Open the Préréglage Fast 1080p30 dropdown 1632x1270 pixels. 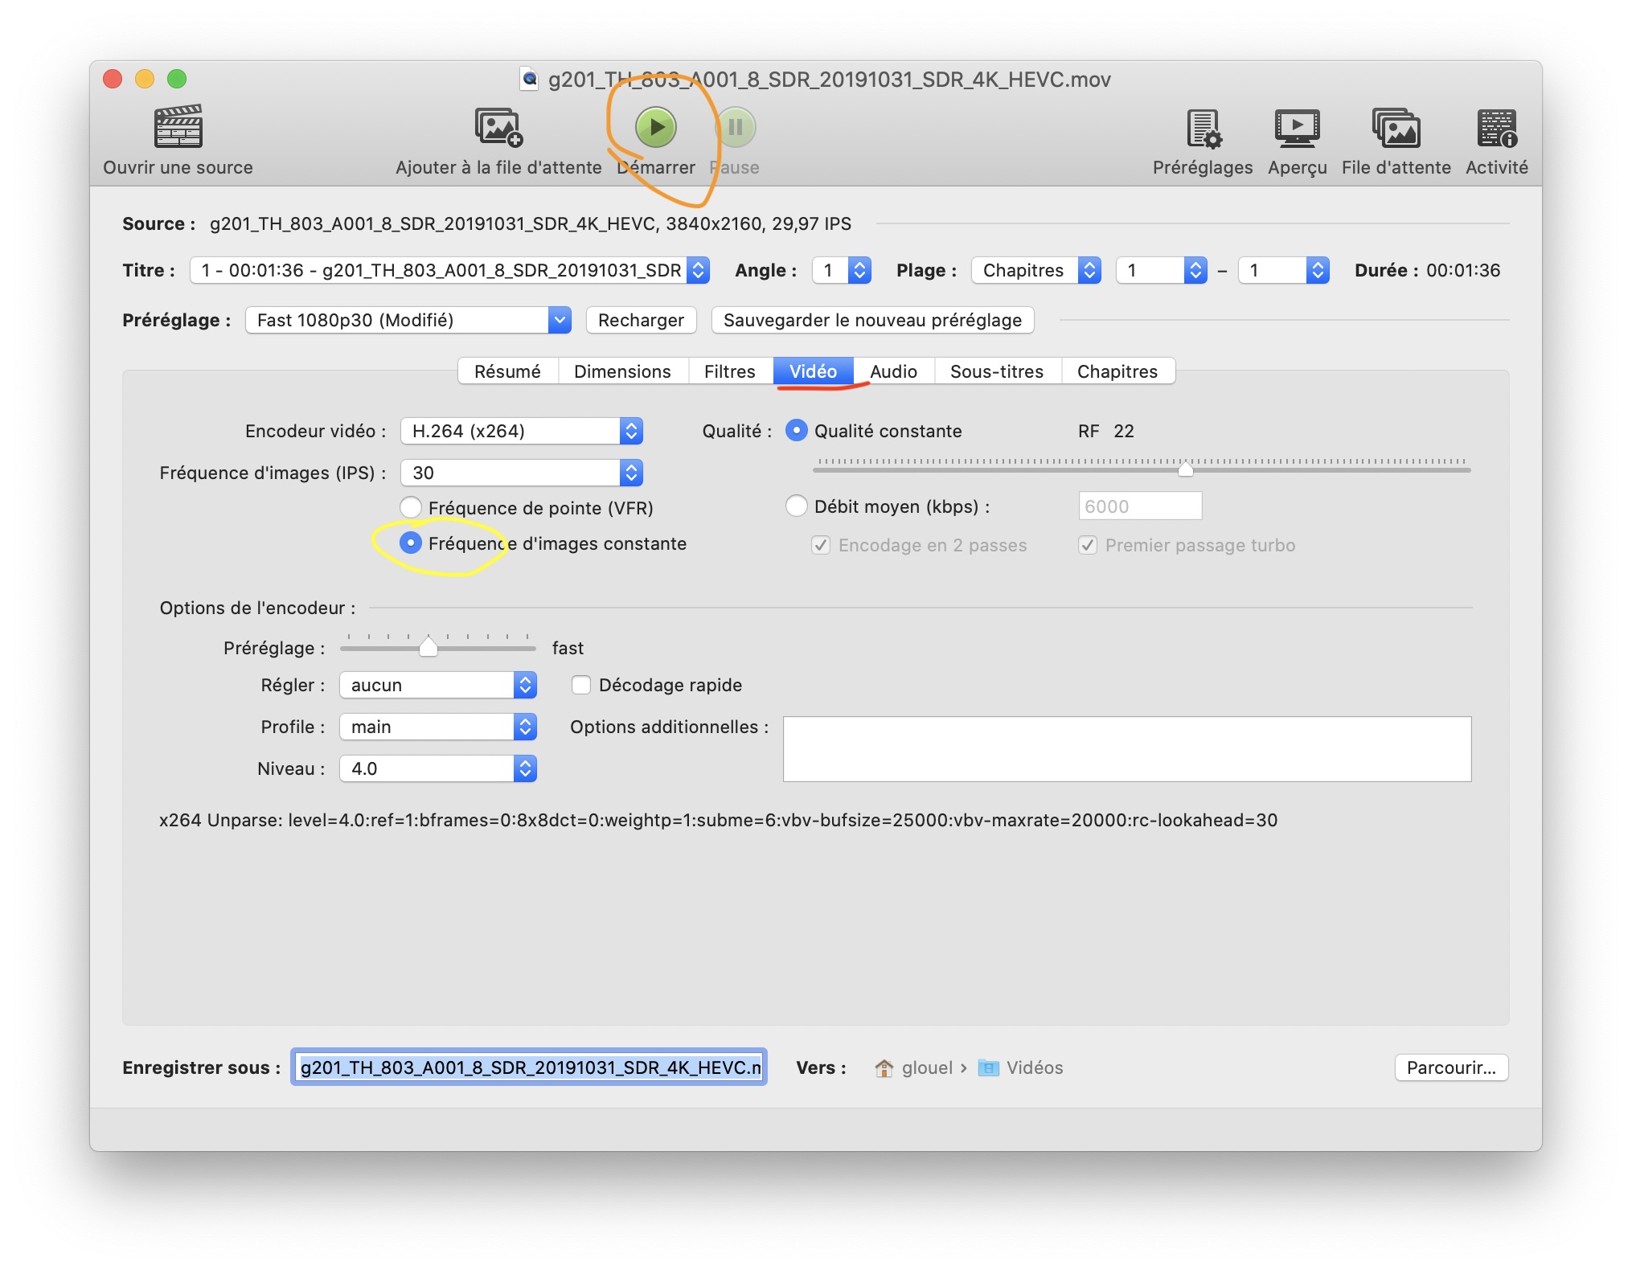click(408, 320)
